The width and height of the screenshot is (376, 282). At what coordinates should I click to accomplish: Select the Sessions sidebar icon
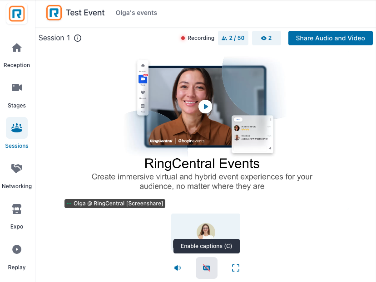pos(17,128)
